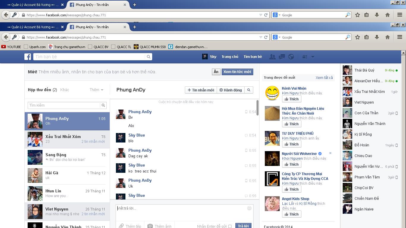The height and width of the screenshot is (228, 406).
Task: Open the notifications globe icon
Action: coord(291,57)
